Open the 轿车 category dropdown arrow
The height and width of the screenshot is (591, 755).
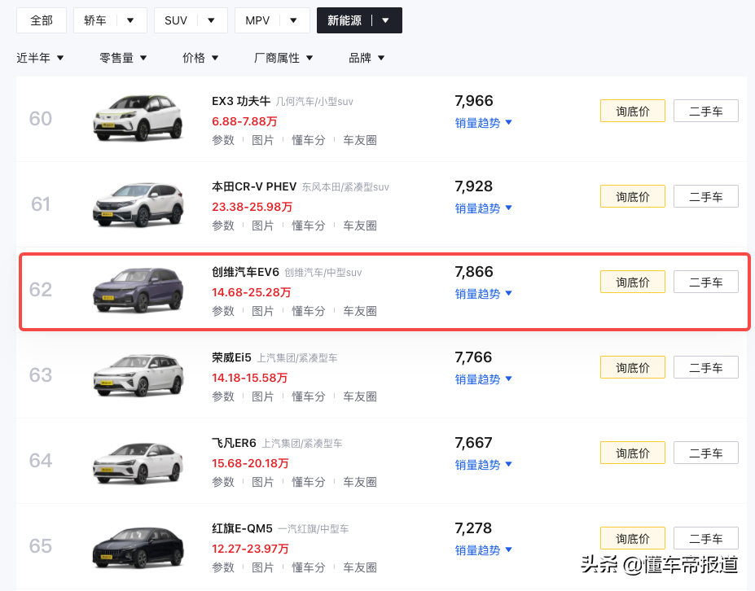pos(130,20)
